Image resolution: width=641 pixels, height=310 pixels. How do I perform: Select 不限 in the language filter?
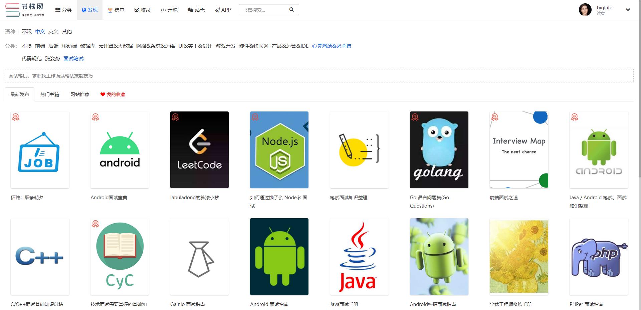coord(27,32)
